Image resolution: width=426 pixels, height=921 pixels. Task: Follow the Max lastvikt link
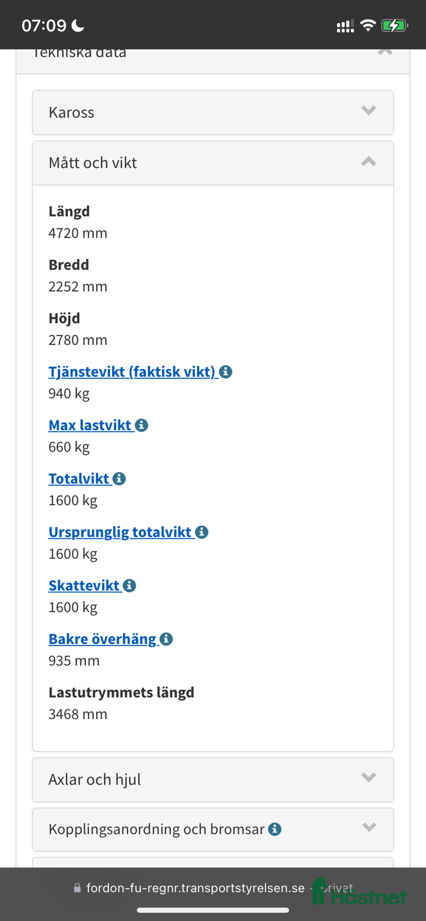point(90,425)
